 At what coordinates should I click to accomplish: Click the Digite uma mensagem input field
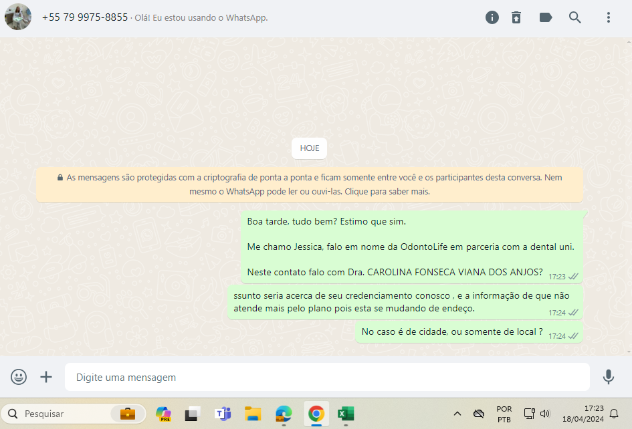pos(327,377)
